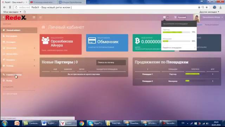Image resolution: width=225 pixels, height=127 pixels.
Task: Open Word document РЕДЕКС in taskbar
Action: [x=50, y=123]
